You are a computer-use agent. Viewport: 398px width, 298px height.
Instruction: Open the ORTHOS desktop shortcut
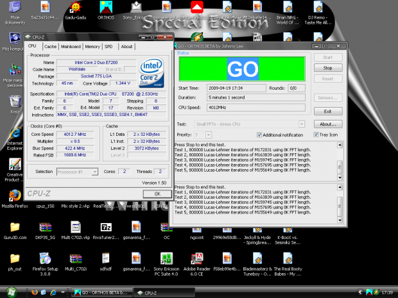pyautogui.click(x=106, y=11)
